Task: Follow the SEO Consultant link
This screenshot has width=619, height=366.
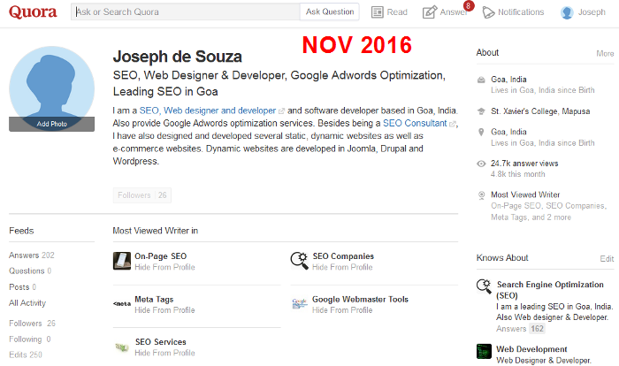Action: [415, 123]
